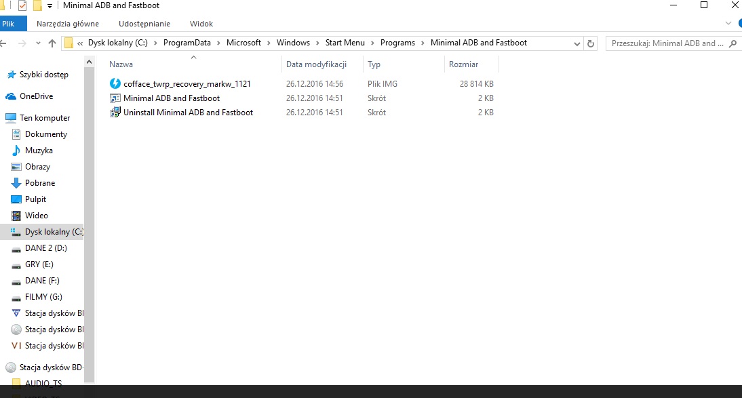
Task: Refresh the current folder view
Action: coord(591,43)
